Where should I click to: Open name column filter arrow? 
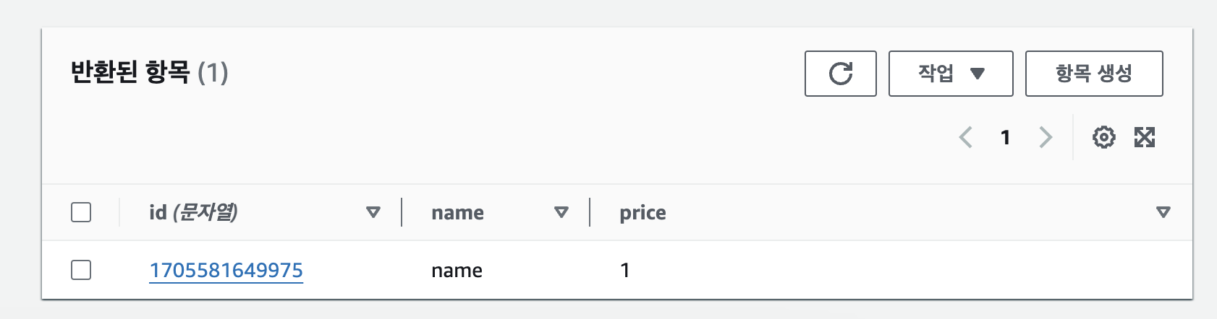point(561,212)
